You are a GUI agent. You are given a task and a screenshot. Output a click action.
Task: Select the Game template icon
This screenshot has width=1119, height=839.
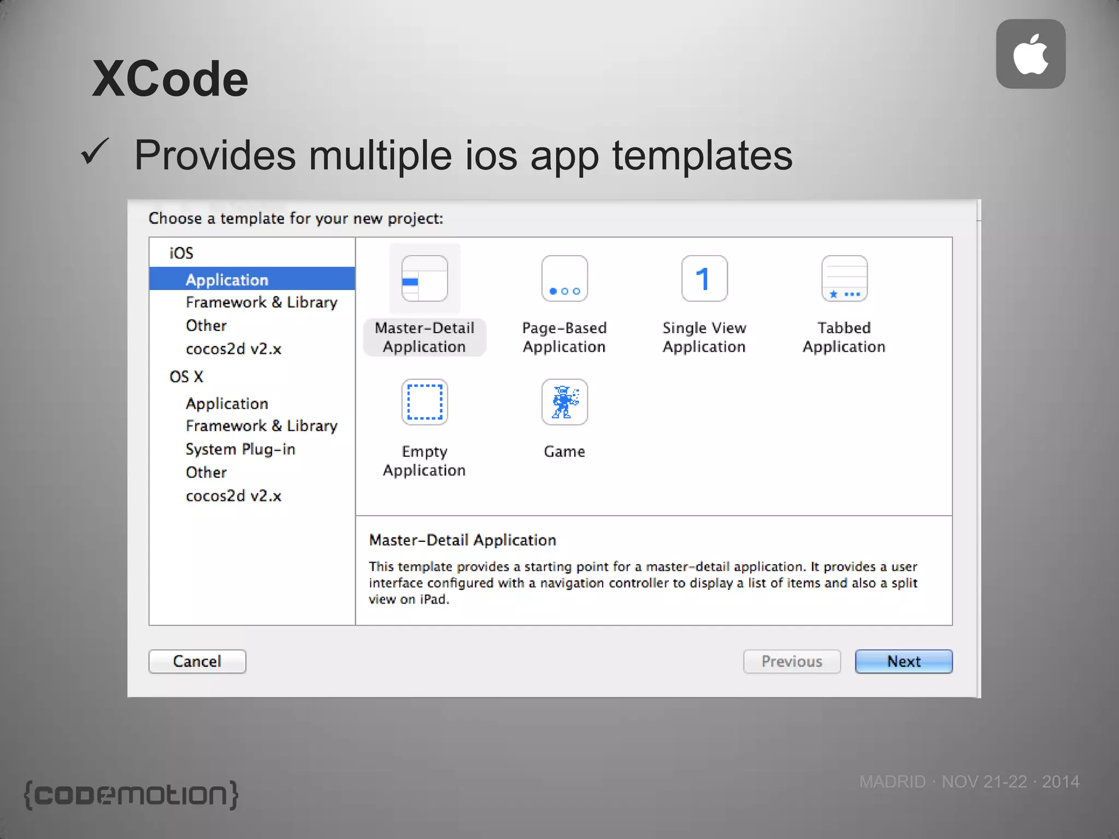click(564, 402)
